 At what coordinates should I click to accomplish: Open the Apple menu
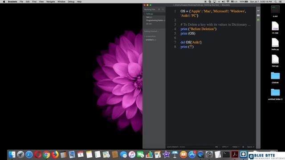pos(4,2)
